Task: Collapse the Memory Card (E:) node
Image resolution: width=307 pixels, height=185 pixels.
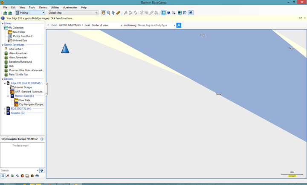Action: pyautogui.click(x=8, y=96)
